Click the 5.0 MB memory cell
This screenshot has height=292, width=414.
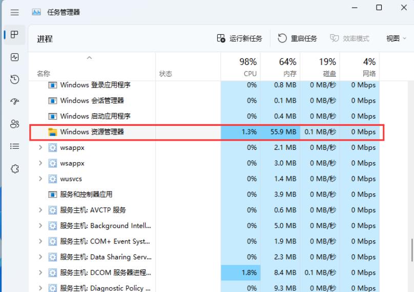coord(280,226)
